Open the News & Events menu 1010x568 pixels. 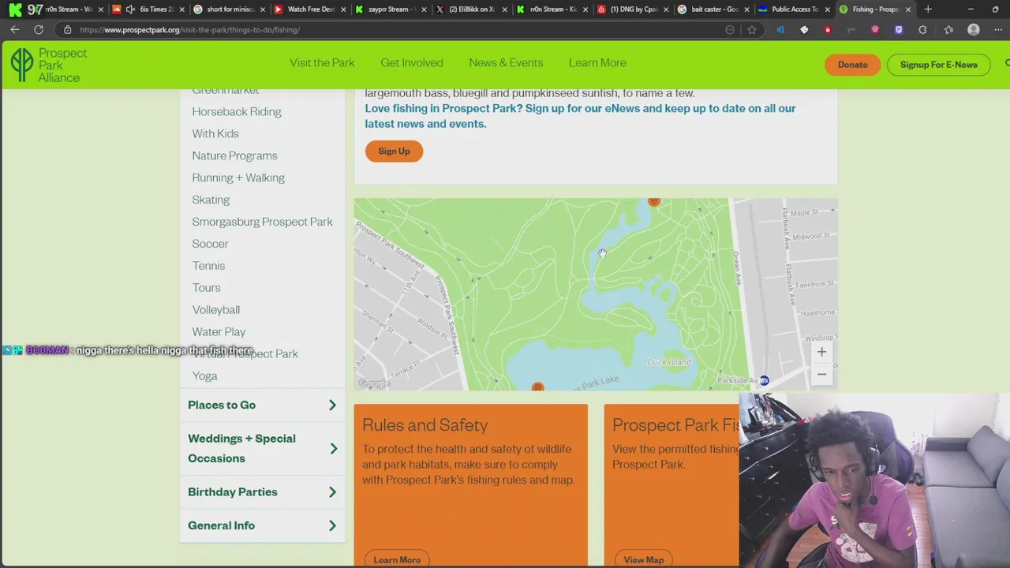pos(506,63)
